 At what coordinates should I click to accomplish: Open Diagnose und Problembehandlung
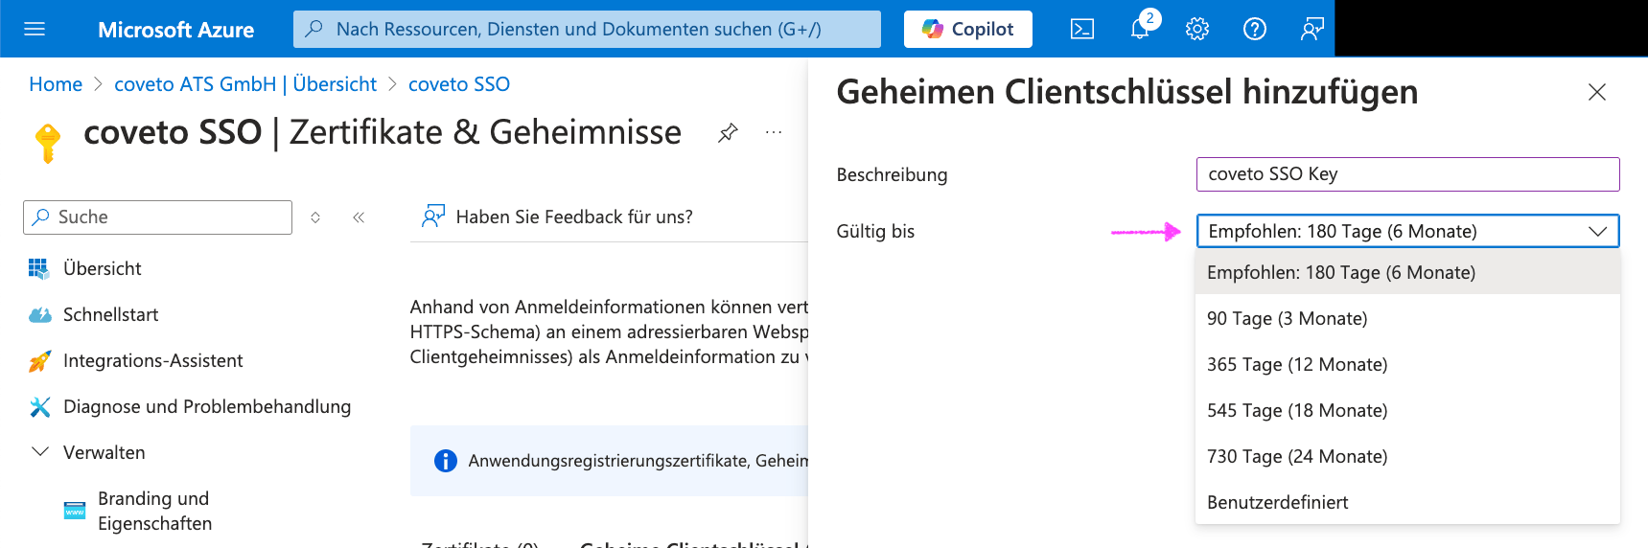206,406
